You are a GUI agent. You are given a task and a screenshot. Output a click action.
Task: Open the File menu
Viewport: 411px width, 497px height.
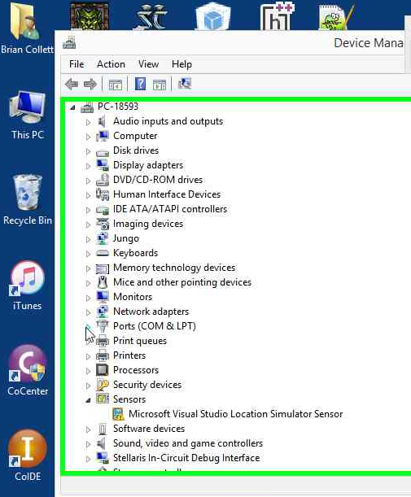[77, 64]
